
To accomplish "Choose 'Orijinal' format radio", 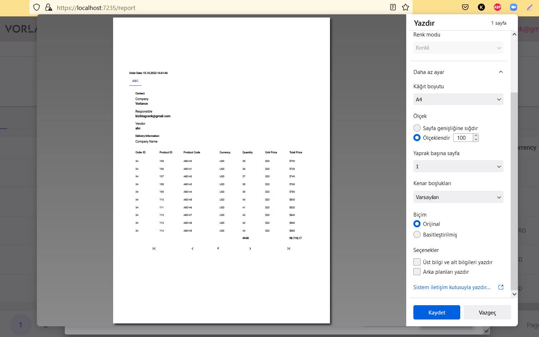I will 417,224.
